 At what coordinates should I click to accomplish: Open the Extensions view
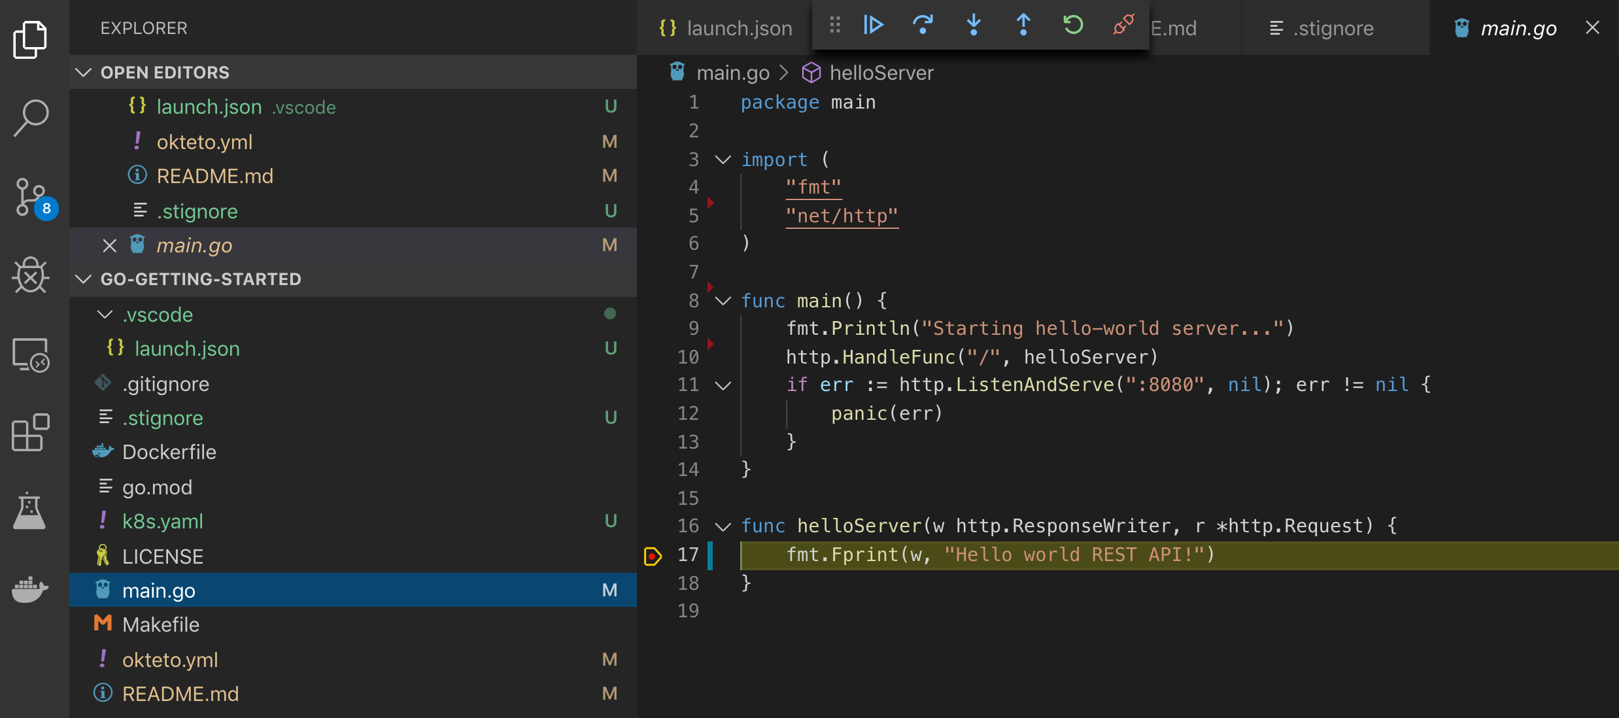tap(31, 432)
